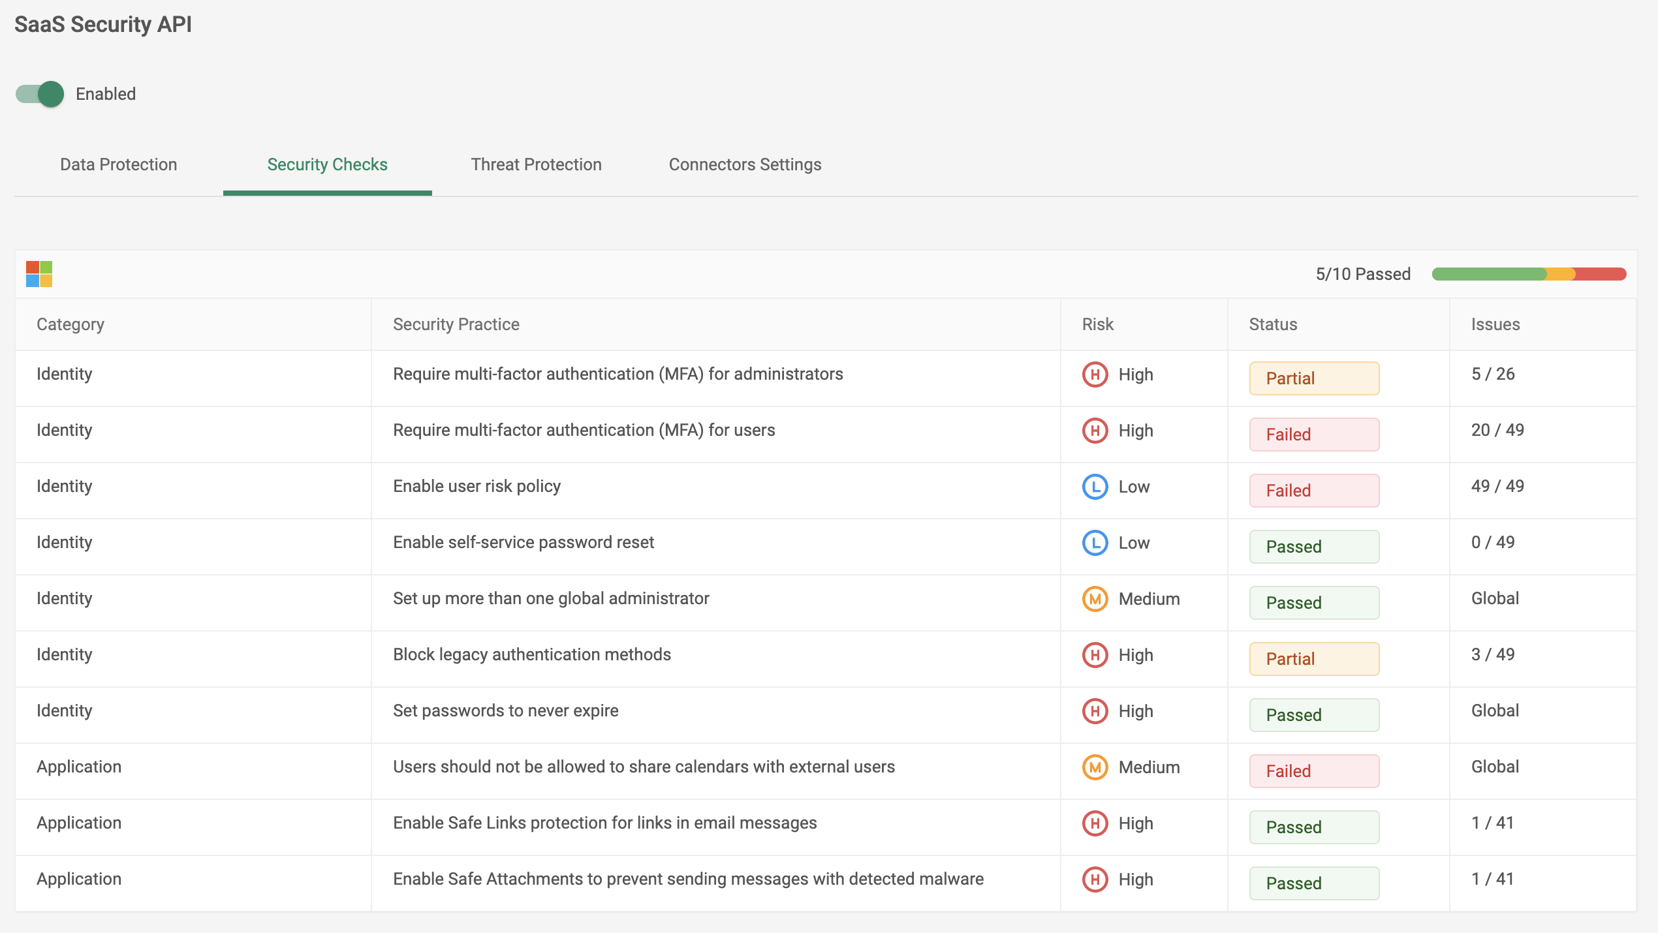Open the Connectors Settings tab
The height and width of the screenshot is (933, 1658).
(744, 164)
